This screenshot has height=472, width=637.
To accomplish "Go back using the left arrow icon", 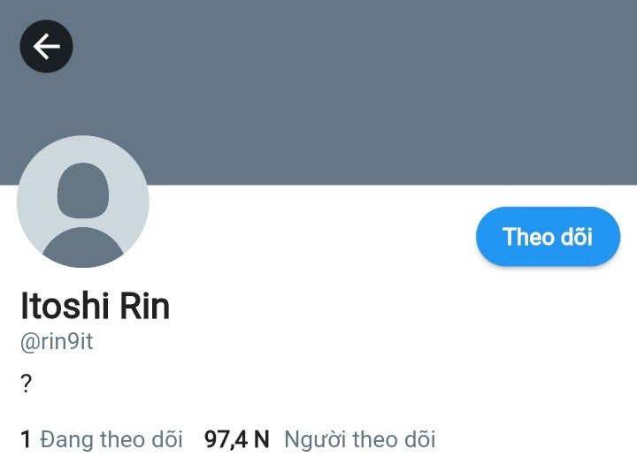I will point(46,46).
